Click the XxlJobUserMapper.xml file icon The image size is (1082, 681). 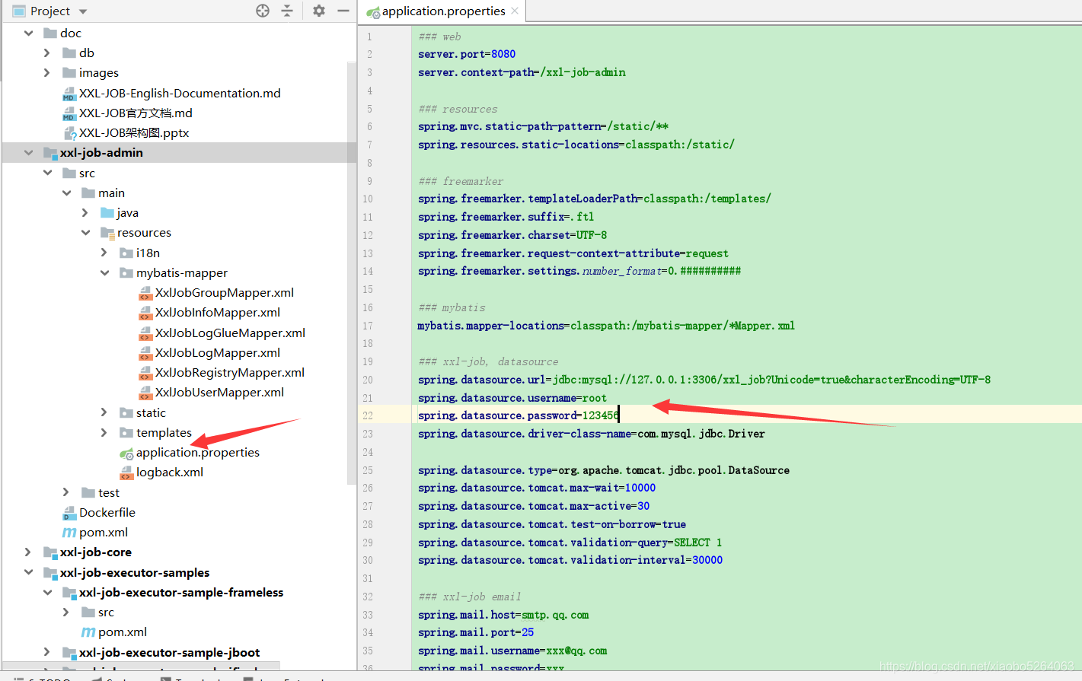[145, 393]
